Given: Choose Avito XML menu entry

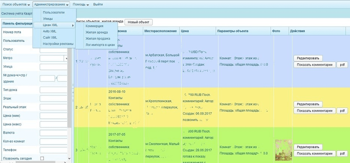Looking at the screenshot, I should coord(50,31).
